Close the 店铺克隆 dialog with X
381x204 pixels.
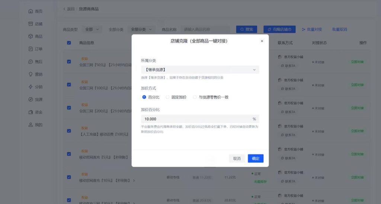coord(262,41)
